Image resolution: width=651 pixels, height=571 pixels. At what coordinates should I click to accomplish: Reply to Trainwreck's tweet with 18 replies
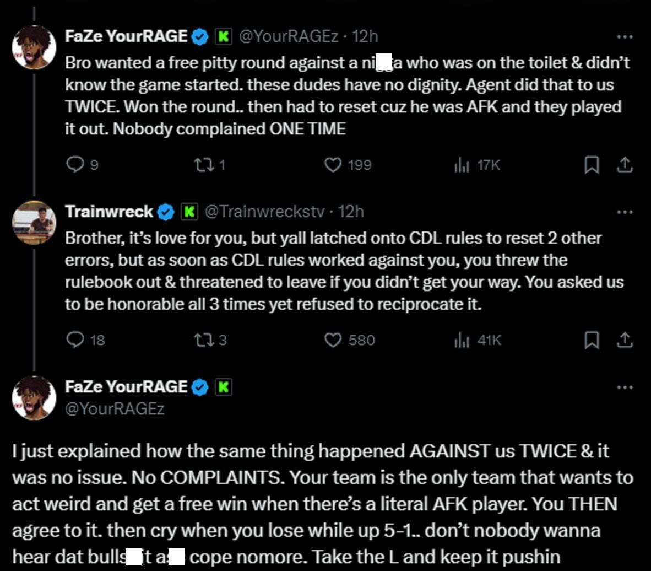pos(74,340)
